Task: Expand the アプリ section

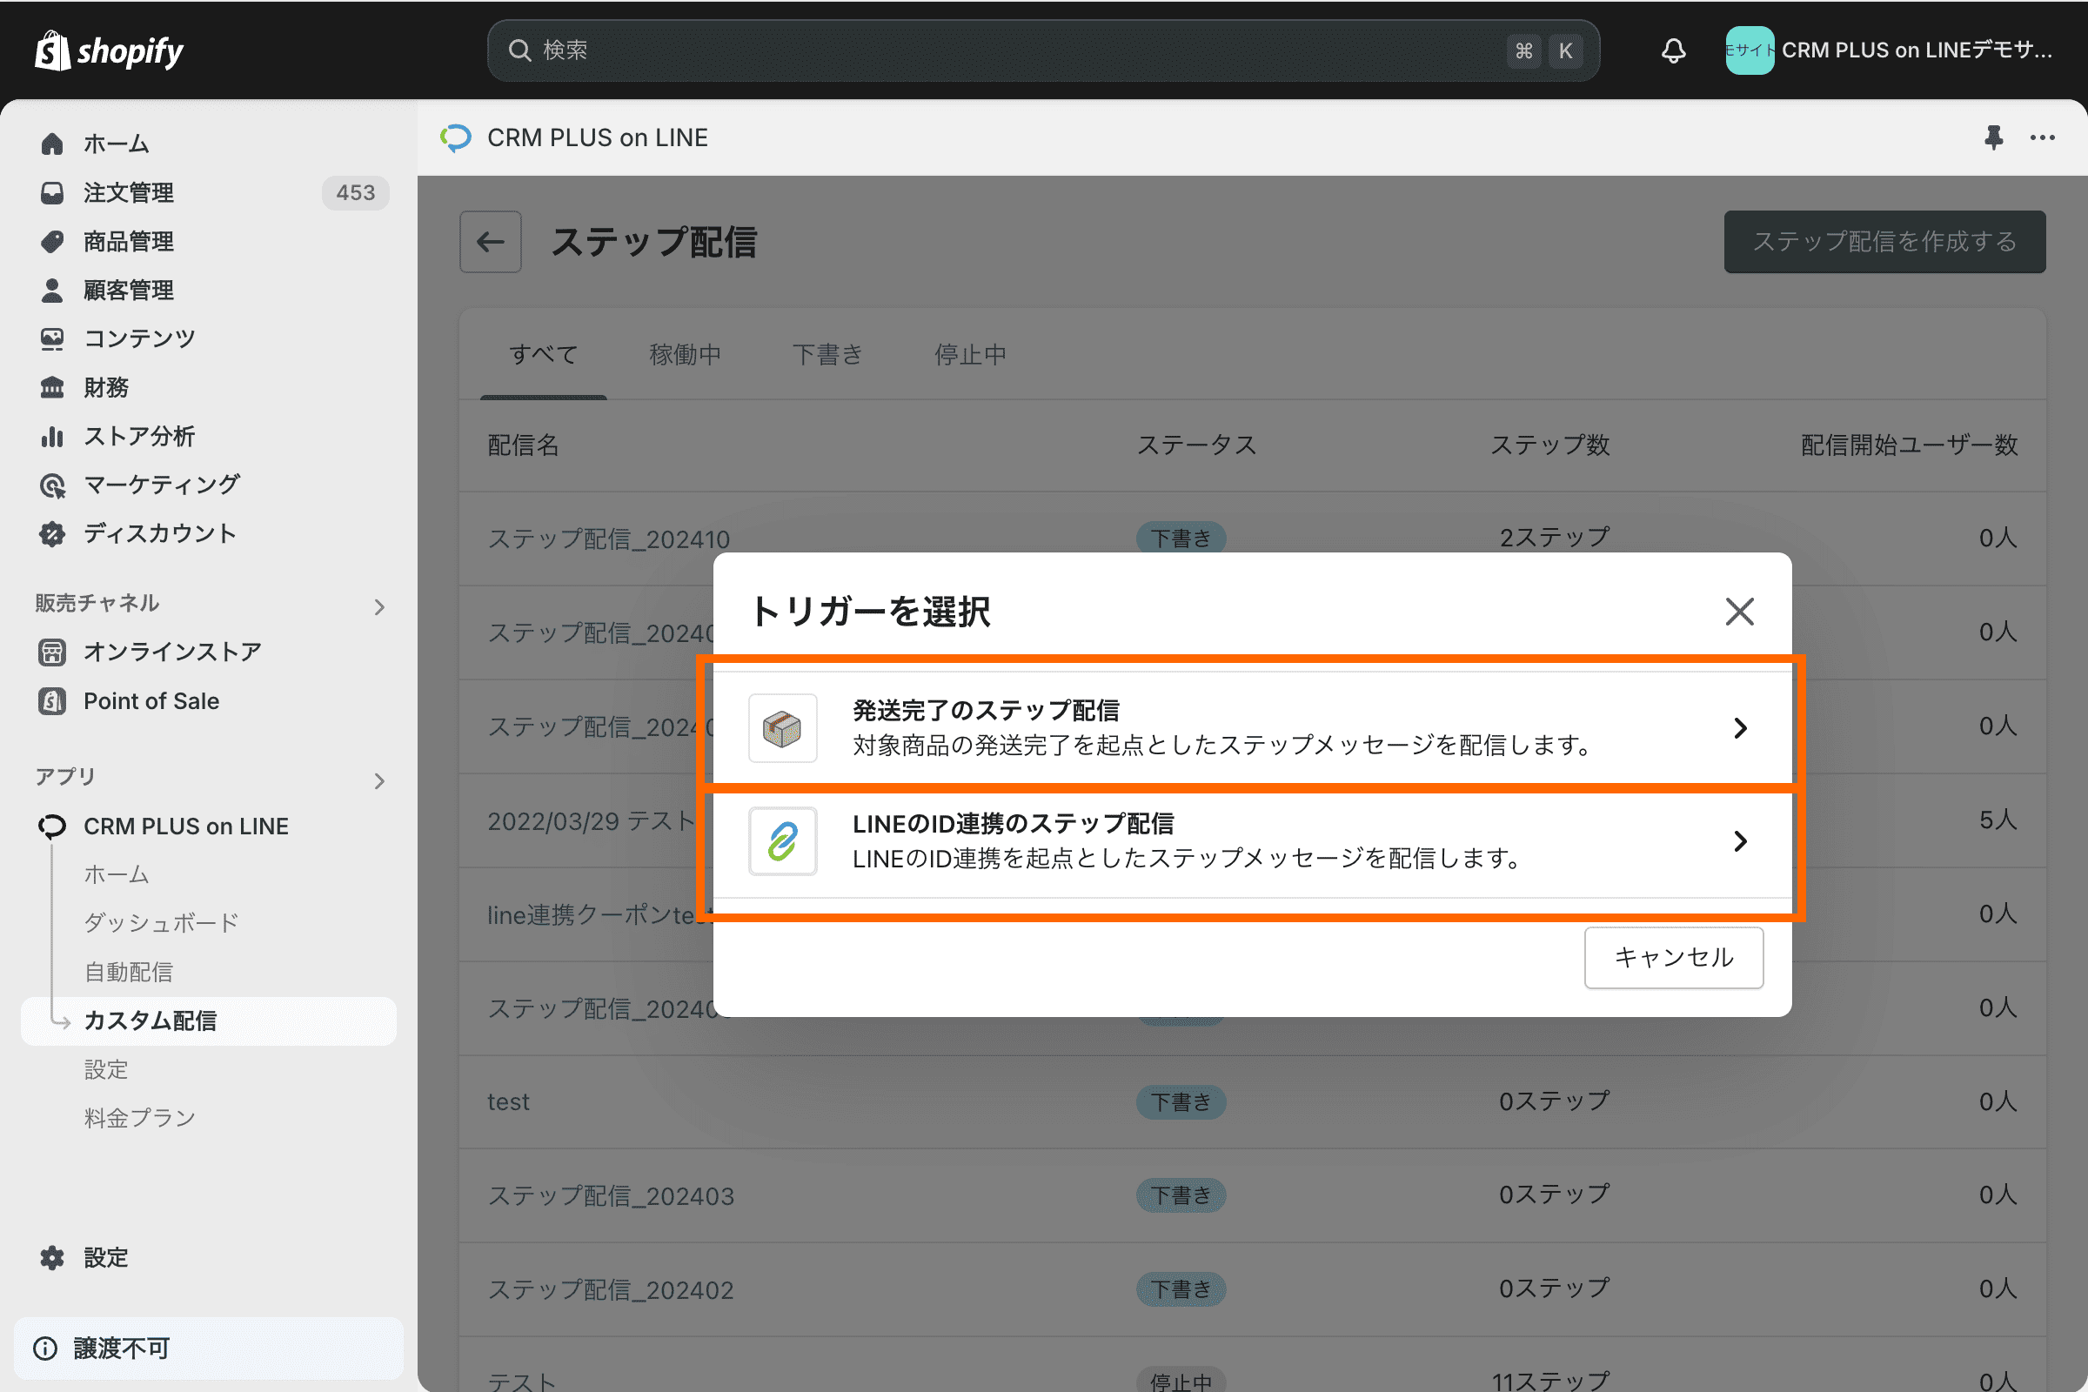Action: click(380, 780)
